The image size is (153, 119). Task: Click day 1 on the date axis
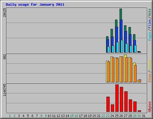pyautogui.click(x=10, y=116)
